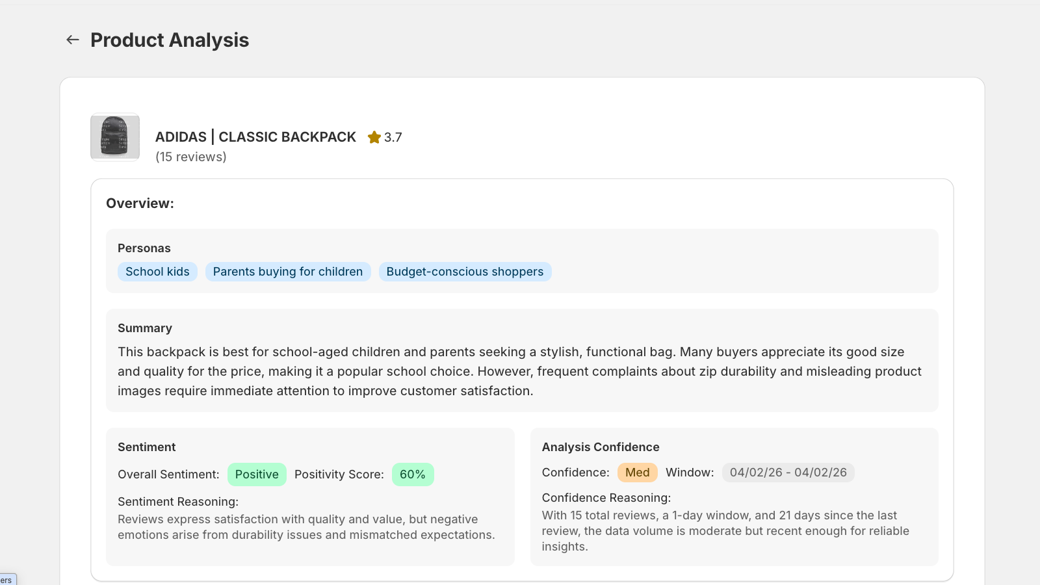This screenshot has height=585, width=1040.
Task: Click the gold star rating icon
Action: (x=374, y=137)
